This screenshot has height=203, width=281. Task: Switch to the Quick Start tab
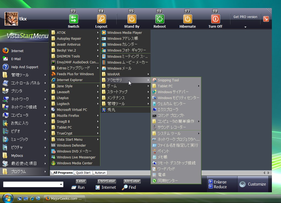click(x=83, y=173)
